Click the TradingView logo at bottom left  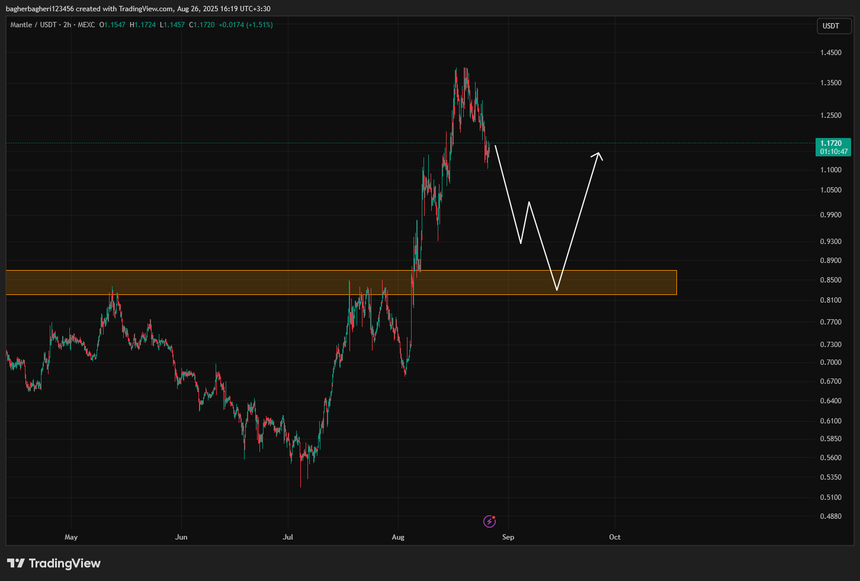(54, 563)
